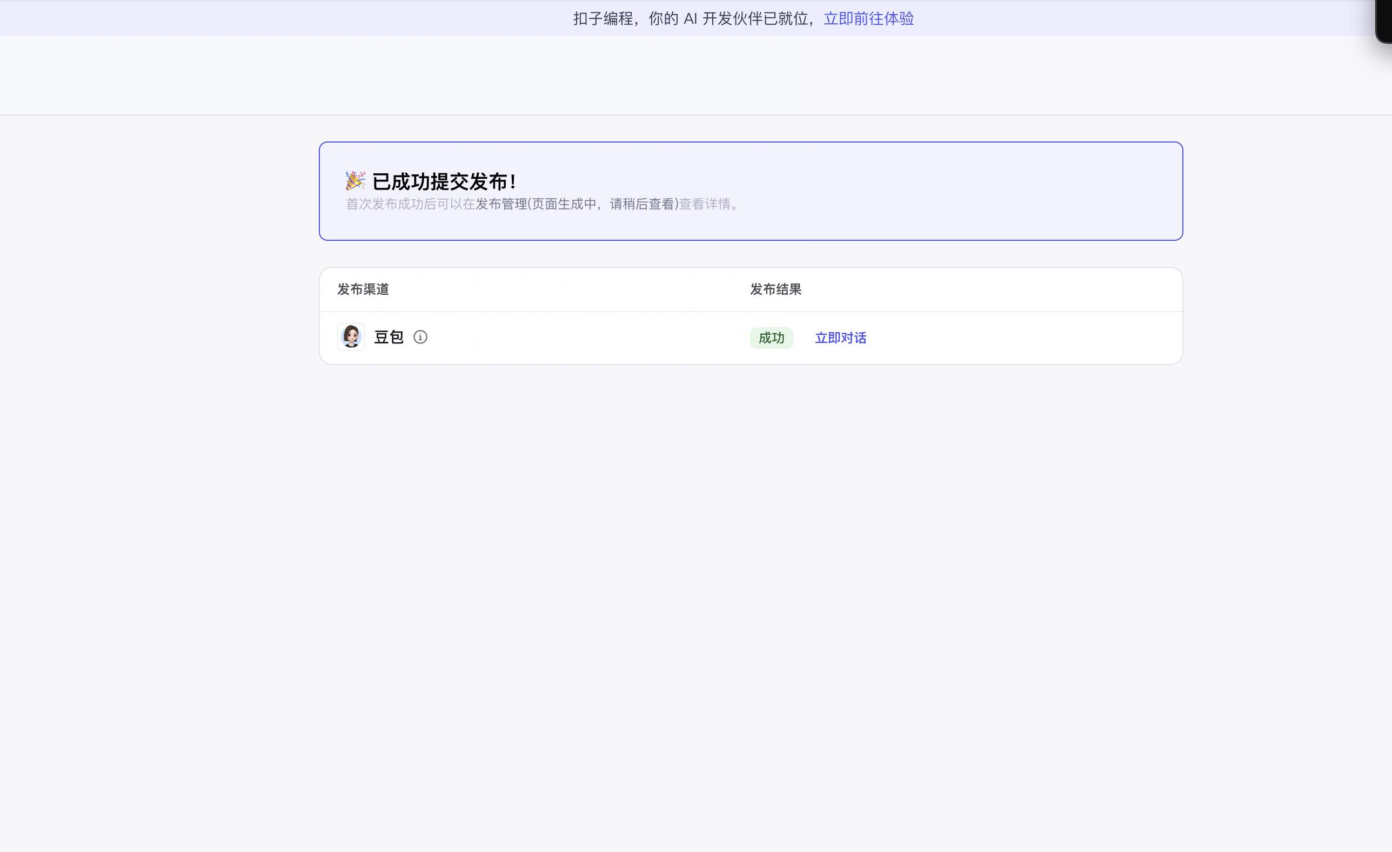Click the 豆包 avatar icon
This screenshot has width=1392, height=852.
pos(351,337)
